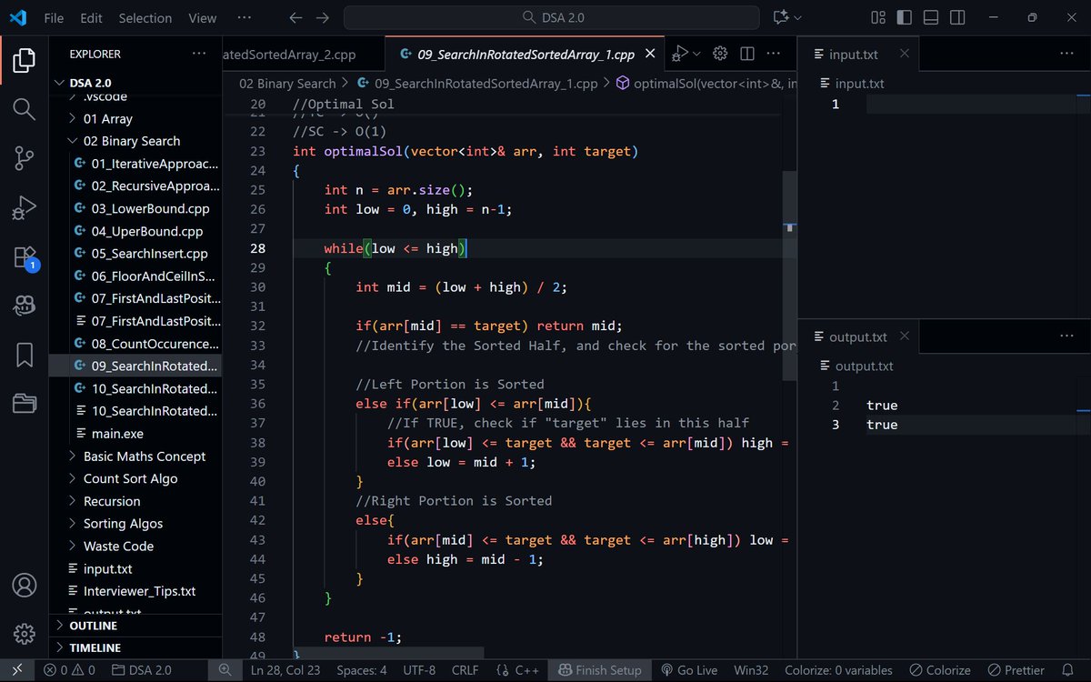1091x682 pixels.
Task: Toggle Go Live server in status bar
Action: 689,670
